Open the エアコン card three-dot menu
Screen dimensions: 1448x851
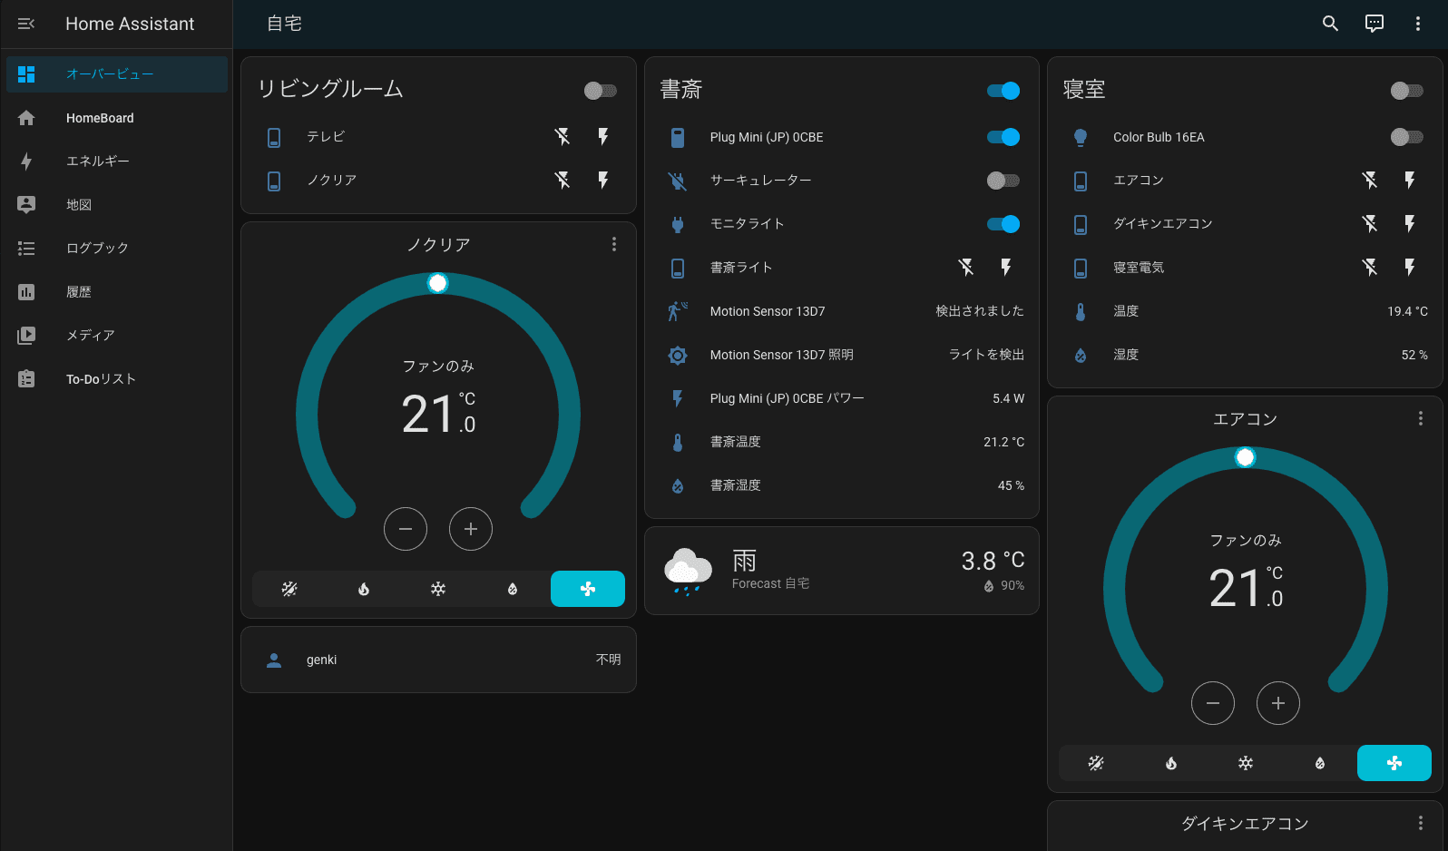[1420, 418]
